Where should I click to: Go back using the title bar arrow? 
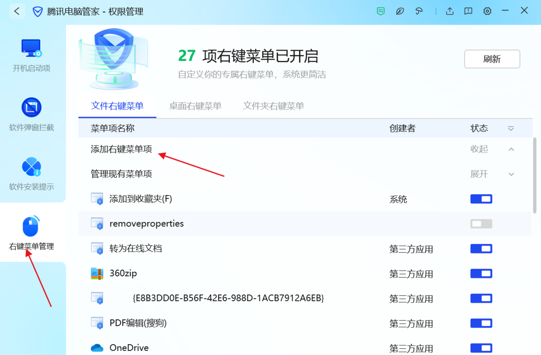coord(17,11)
